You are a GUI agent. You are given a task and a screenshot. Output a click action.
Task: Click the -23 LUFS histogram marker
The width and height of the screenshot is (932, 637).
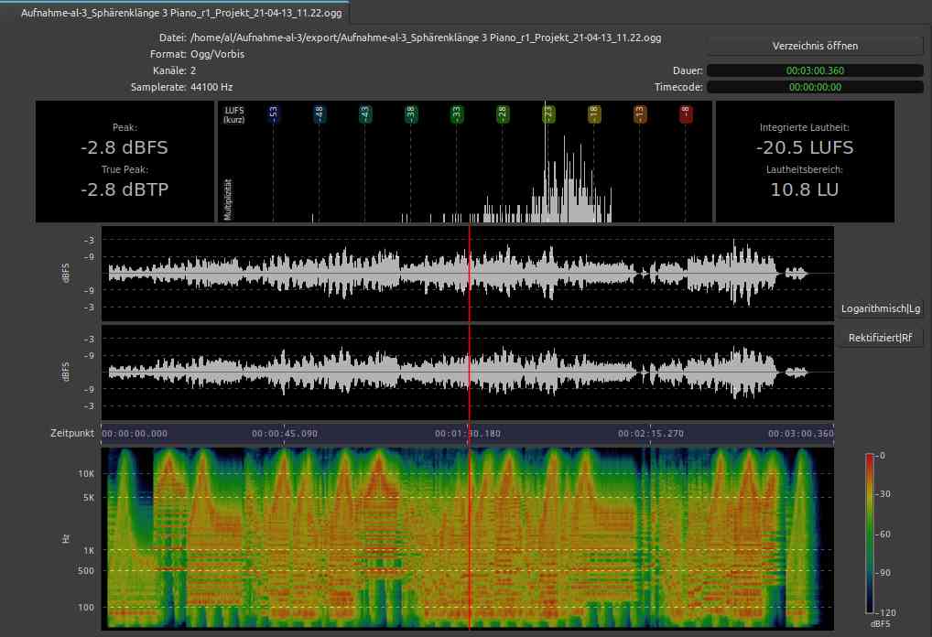pos(548,113)
